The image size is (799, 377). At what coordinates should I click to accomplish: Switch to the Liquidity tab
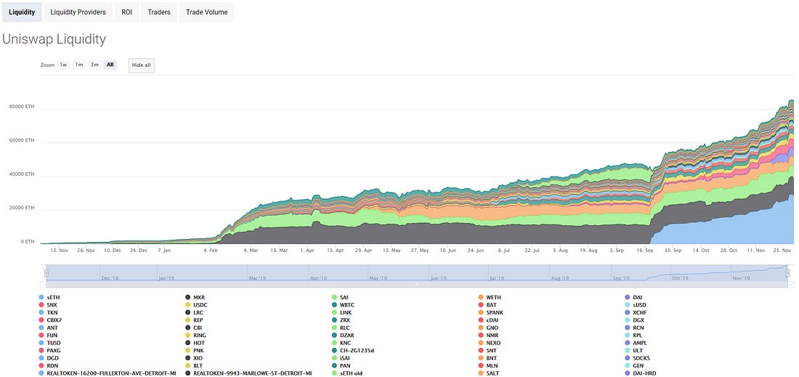[22, 12]
